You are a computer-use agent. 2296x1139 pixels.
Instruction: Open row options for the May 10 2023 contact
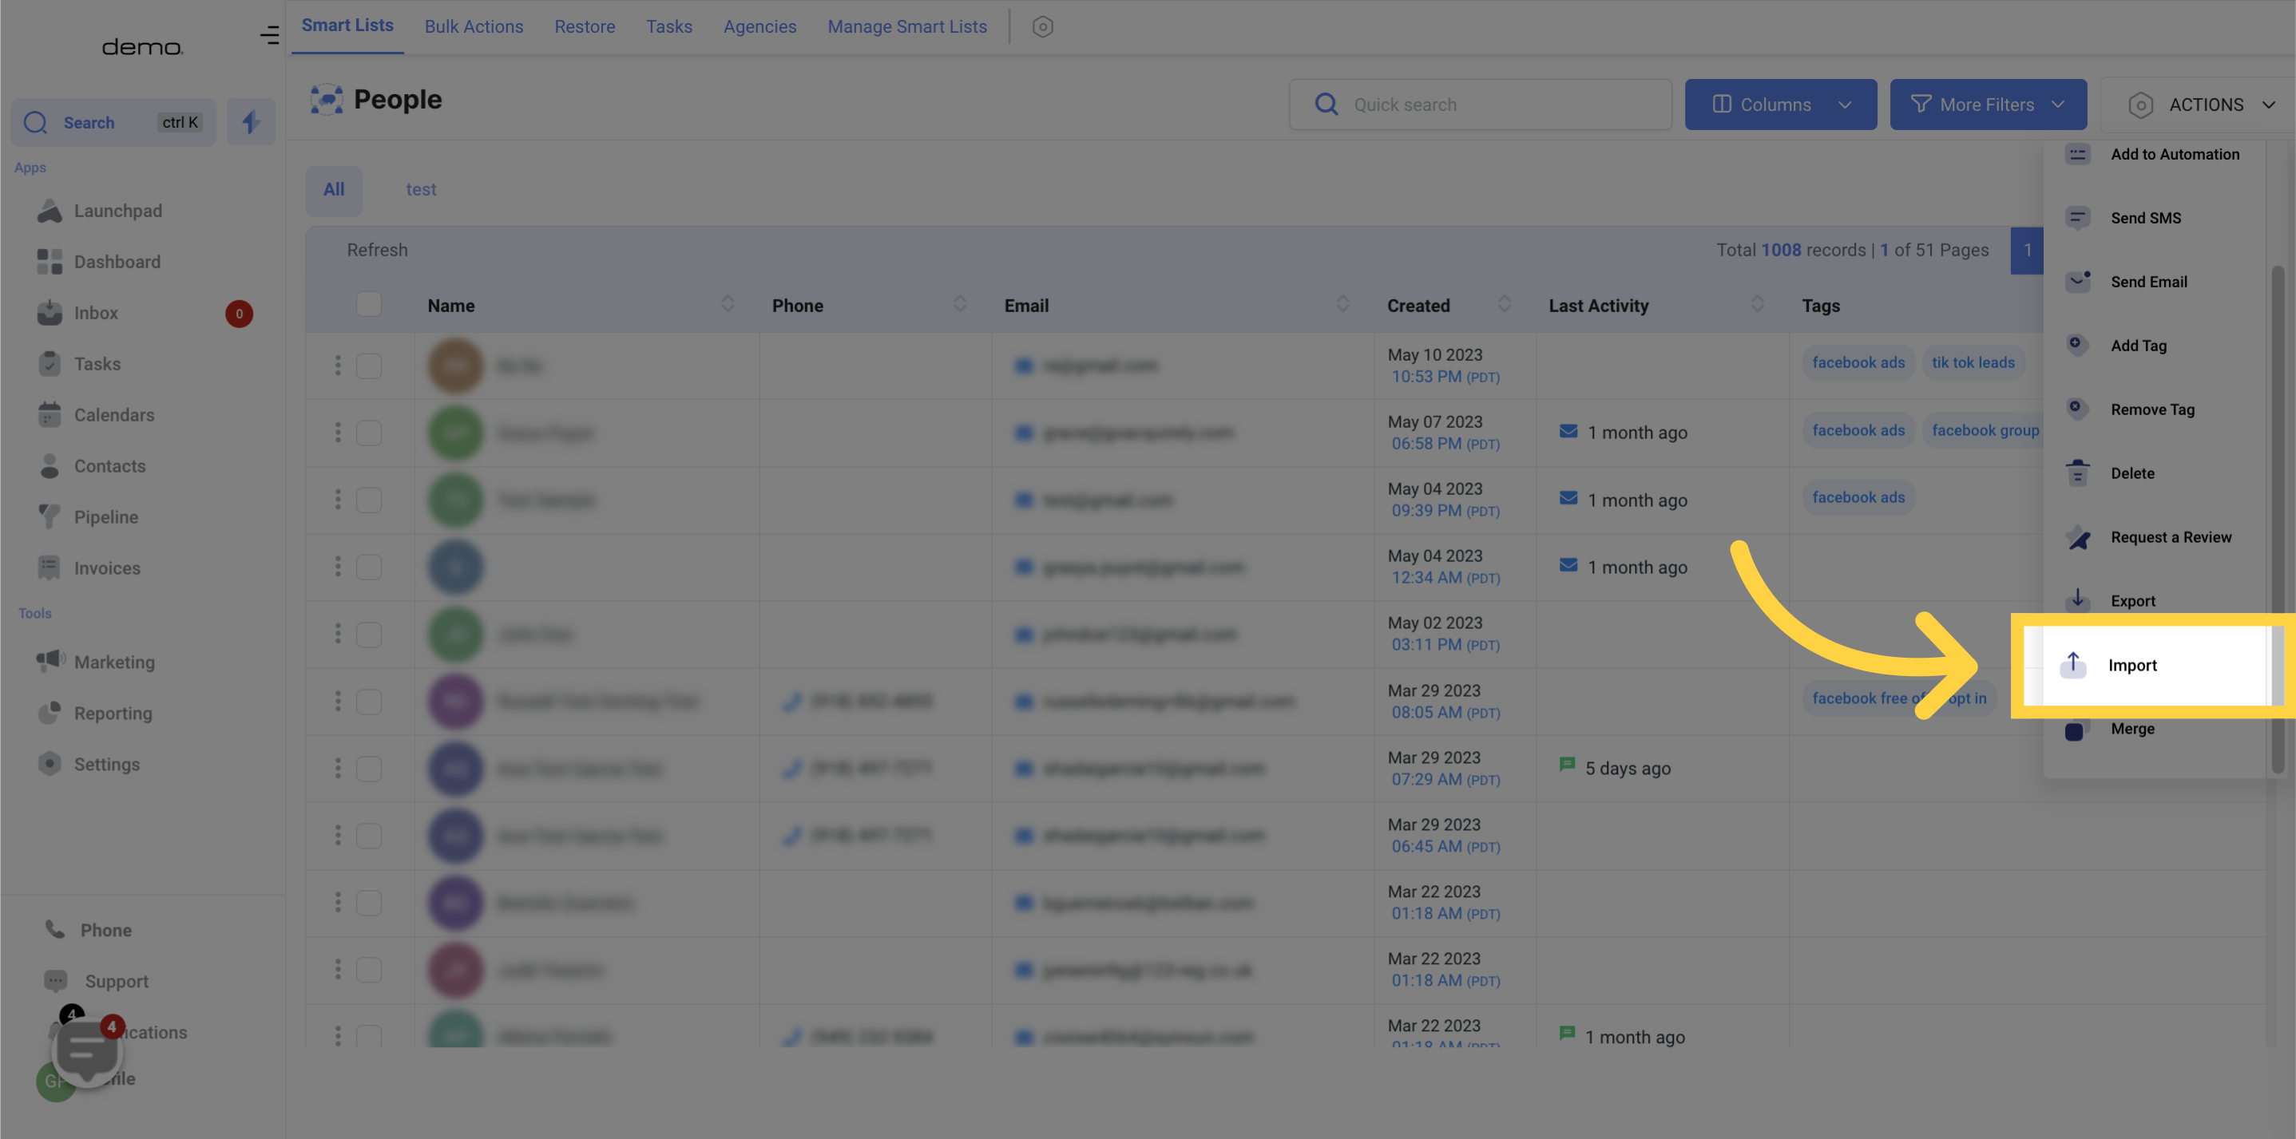click(x=338, y=366)
